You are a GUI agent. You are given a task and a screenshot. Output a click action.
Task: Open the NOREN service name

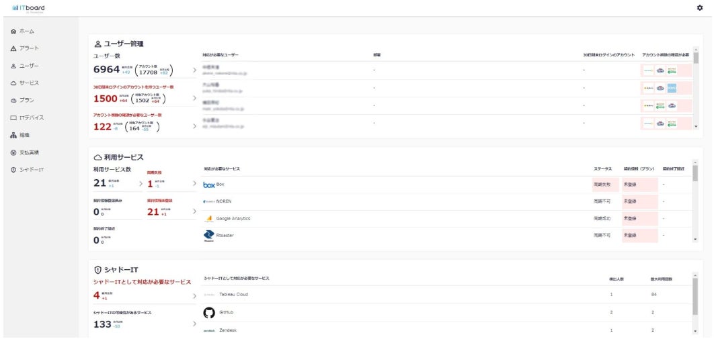224,201
